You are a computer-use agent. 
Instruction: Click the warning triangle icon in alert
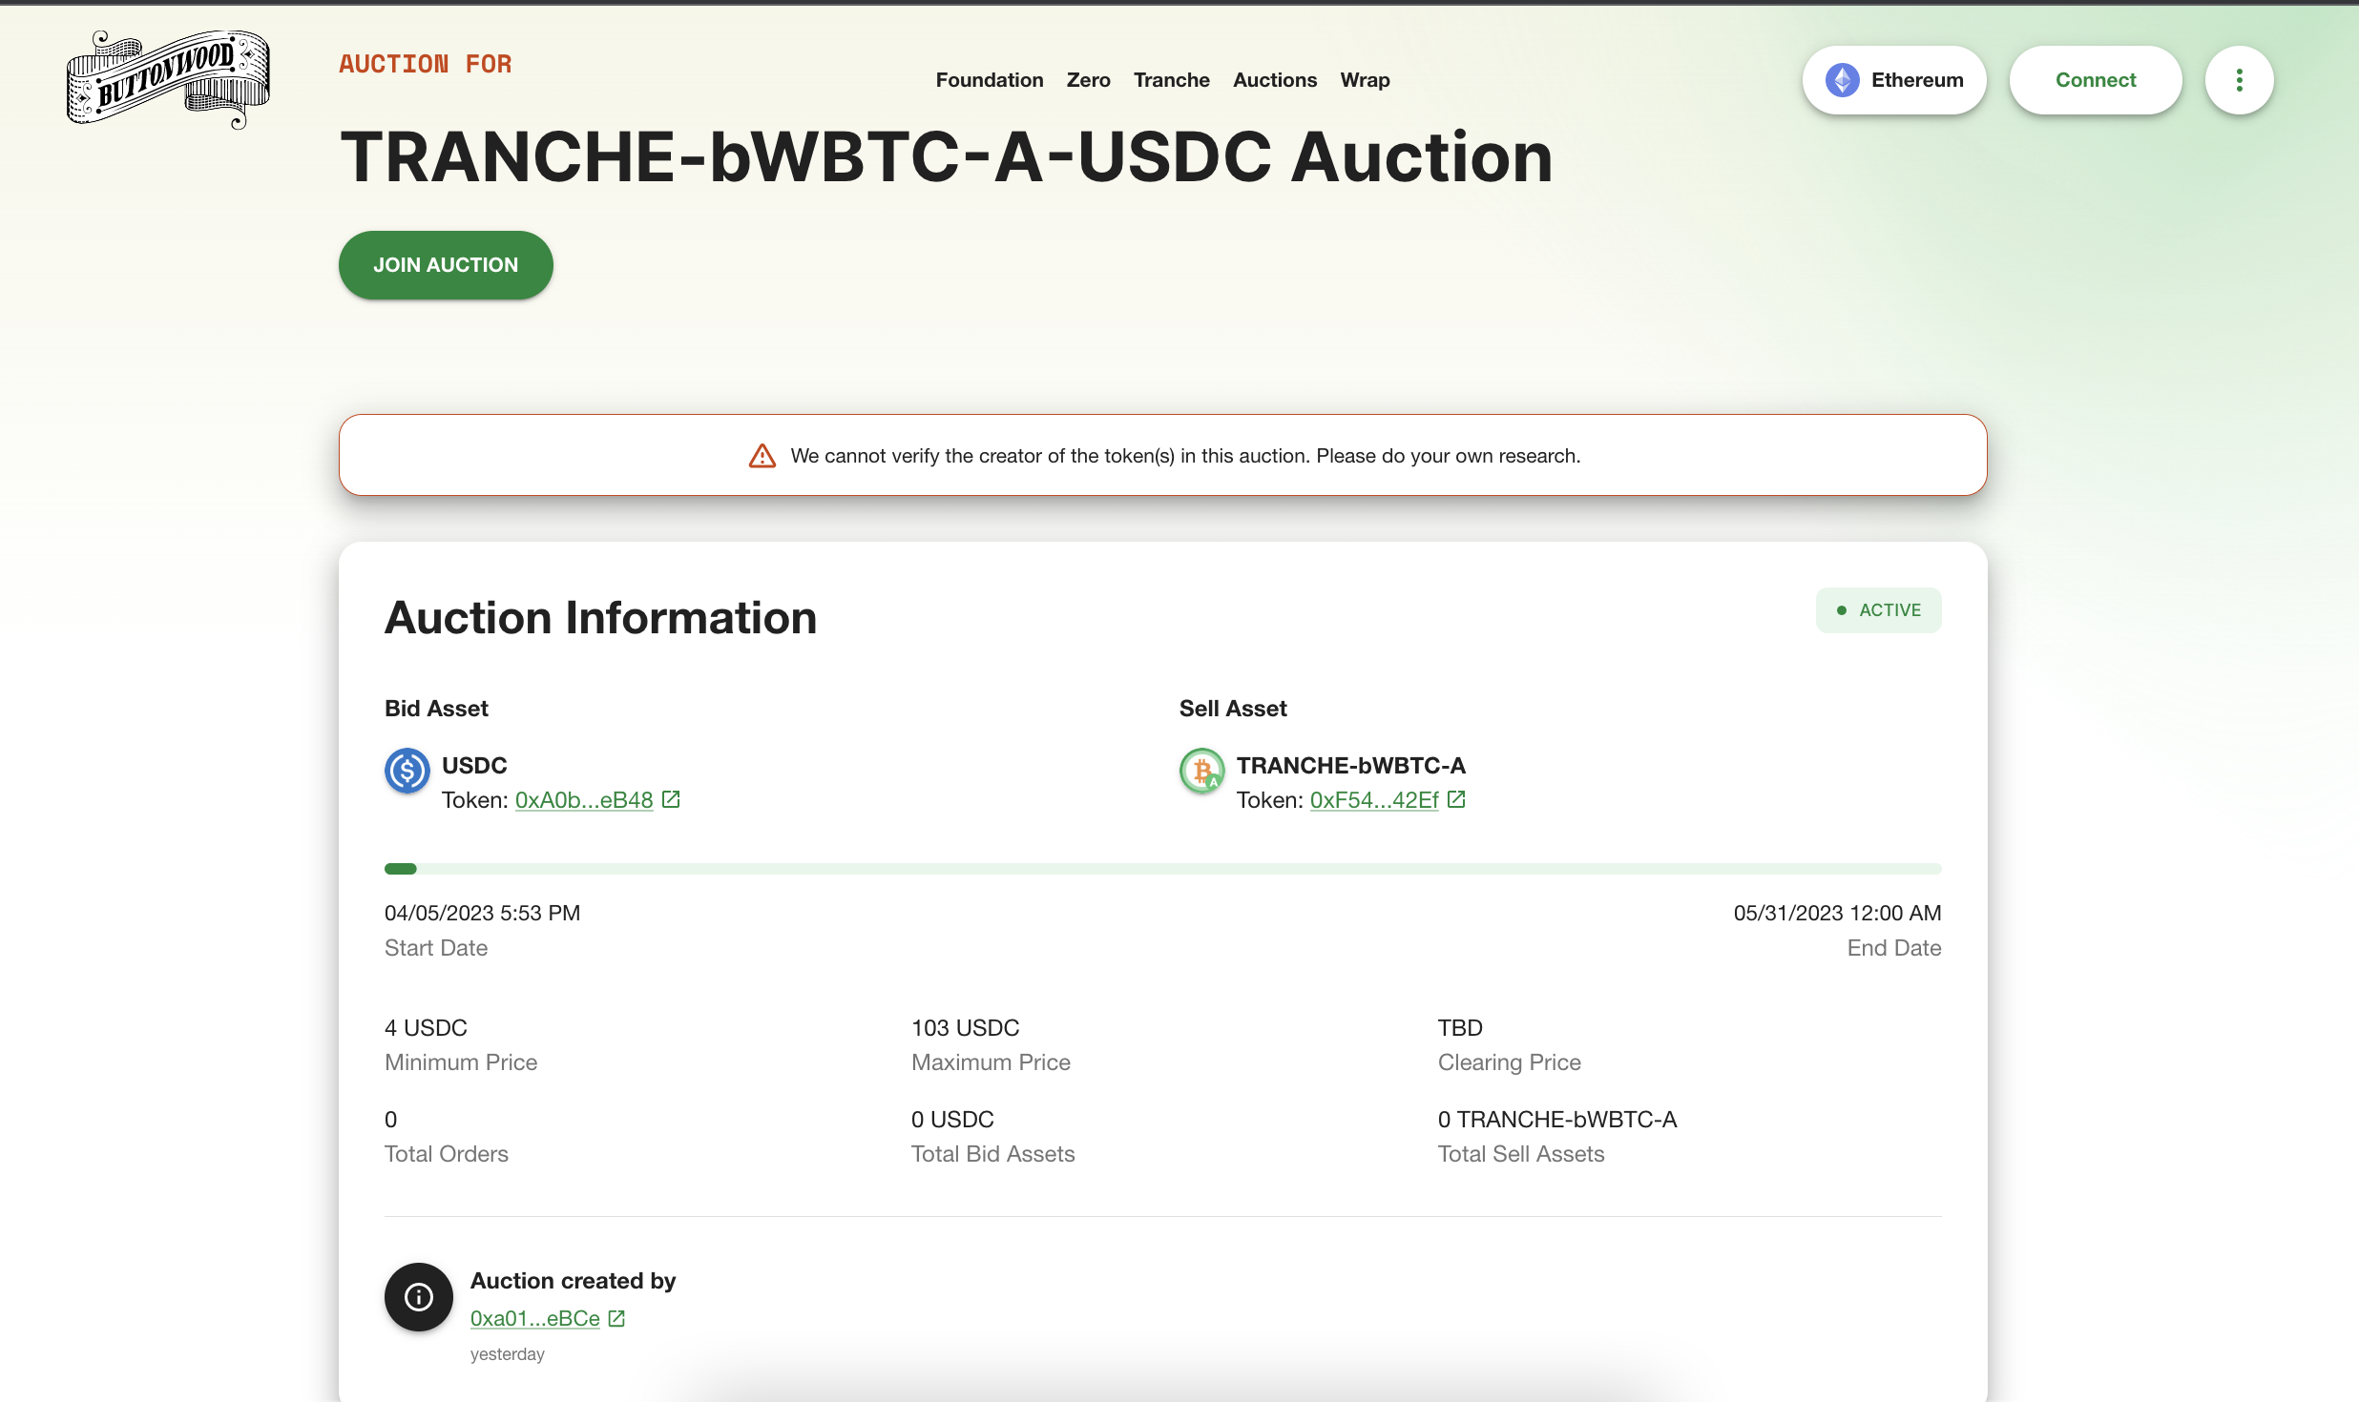(762, 456)
